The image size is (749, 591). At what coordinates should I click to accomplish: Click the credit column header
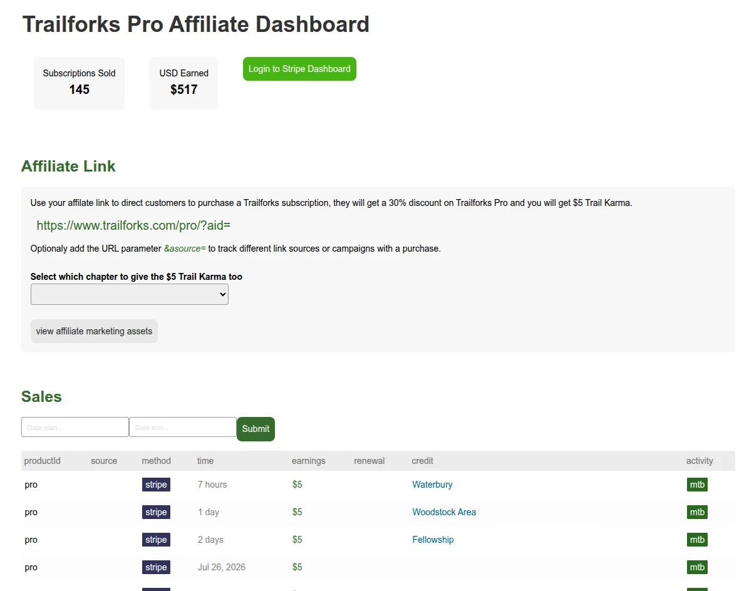tap(422, 461)
